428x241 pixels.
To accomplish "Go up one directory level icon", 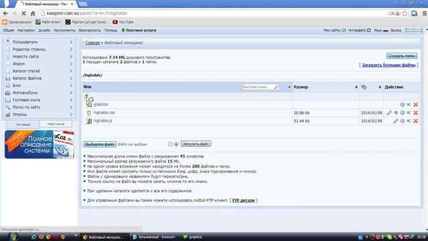I will (x=86, y=96).
